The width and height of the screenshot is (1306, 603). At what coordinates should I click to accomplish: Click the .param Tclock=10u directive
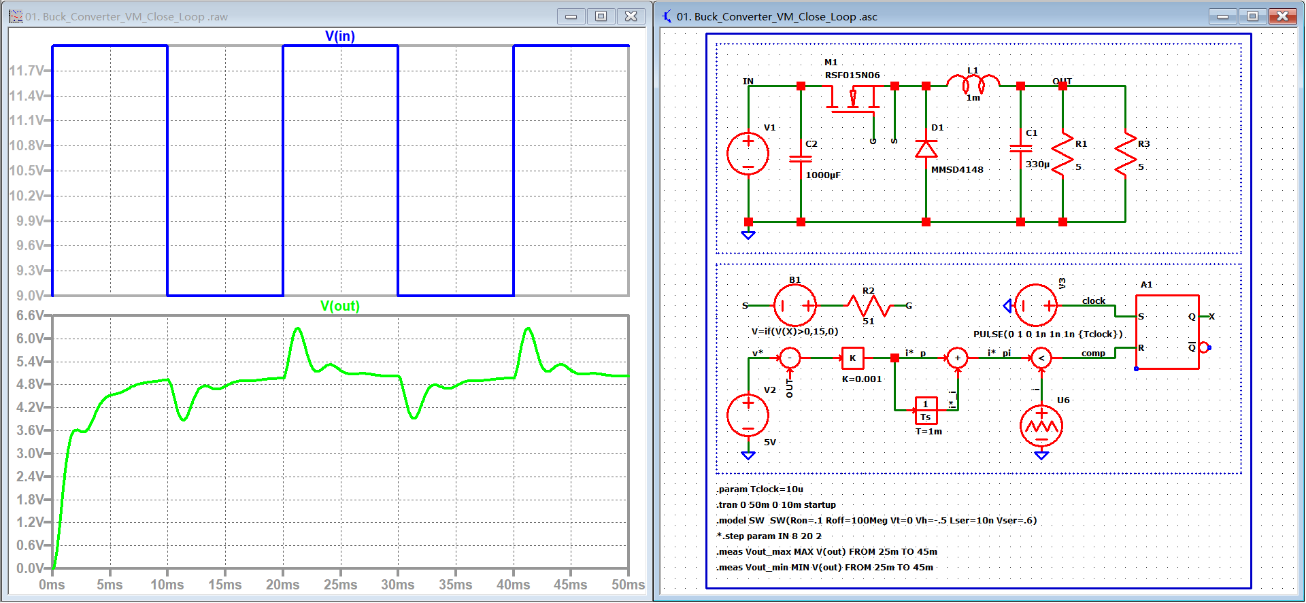(759, 489)
